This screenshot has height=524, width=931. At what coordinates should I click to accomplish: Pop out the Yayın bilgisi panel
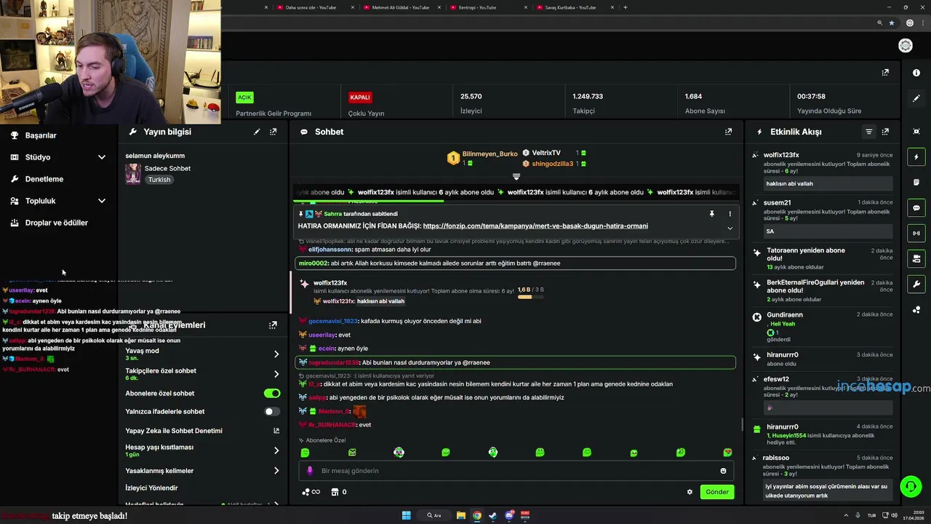pyautogui.click(x=273, y=132)
